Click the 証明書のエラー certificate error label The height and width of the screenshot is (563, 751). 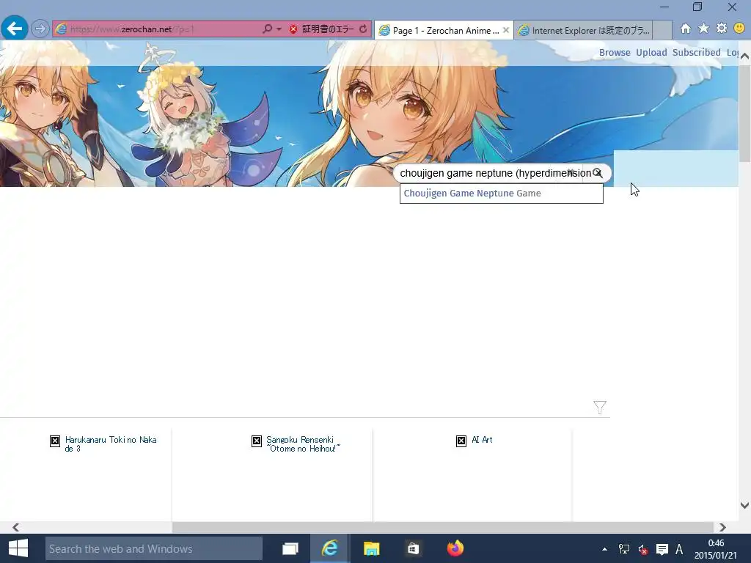coord(328,29)
